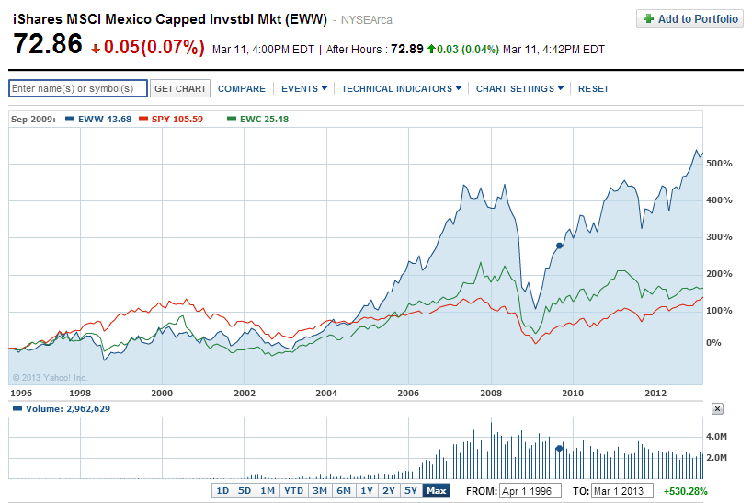Select the 2Y range tab
Viewport: 752px width, 503px height.
389,490
